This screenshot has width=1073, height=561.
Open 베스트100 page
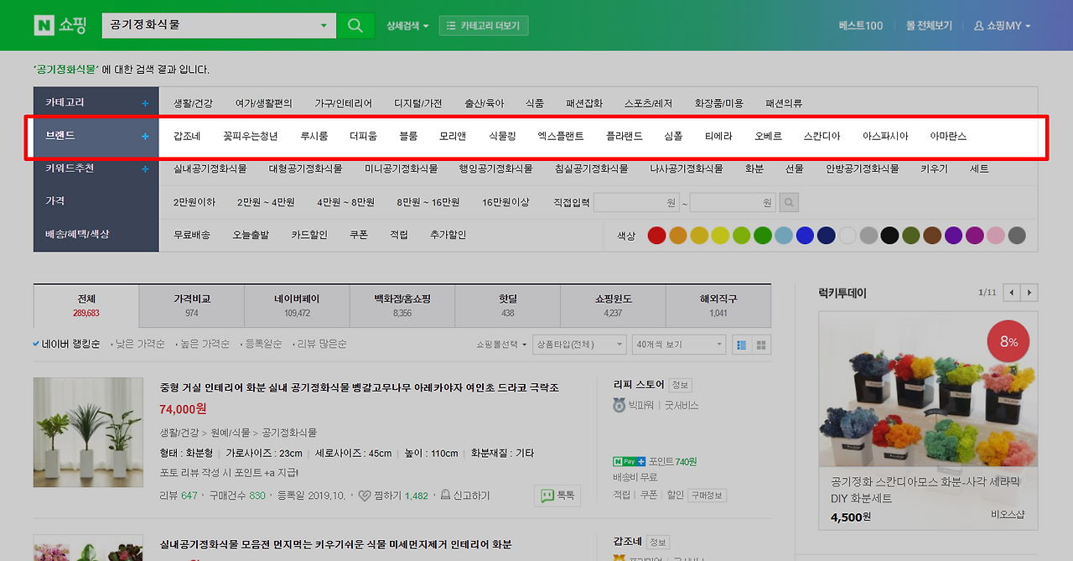[859, 25]
